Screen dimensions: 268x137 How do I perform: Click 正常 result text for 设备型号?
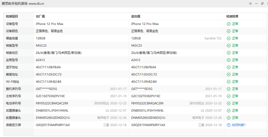(x=235, y=24)
